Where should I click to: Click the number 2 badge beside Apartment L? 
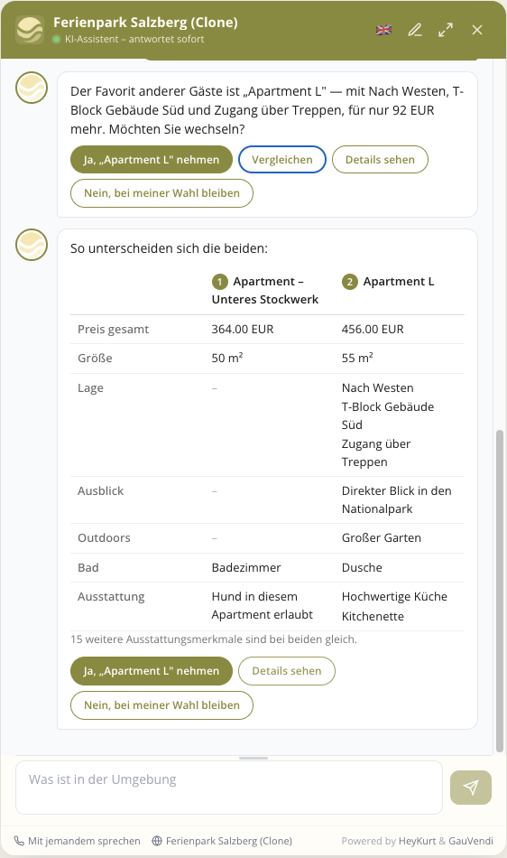(350, 282)
